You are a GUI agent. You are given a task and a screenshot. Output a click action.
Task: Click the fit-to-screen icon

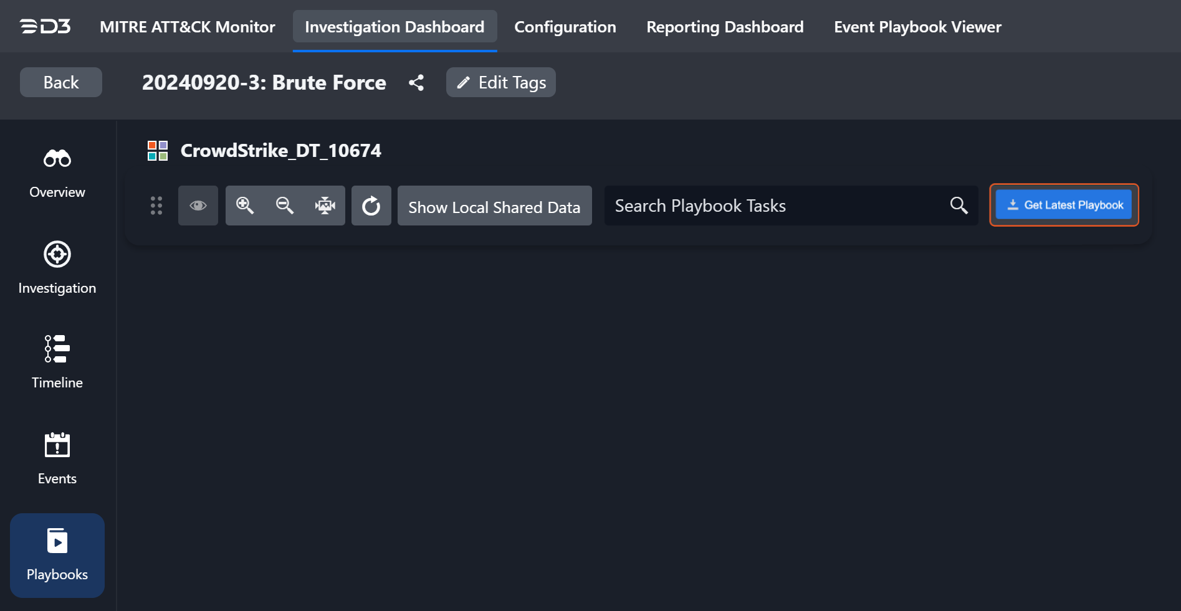click(x=325, y=206)
